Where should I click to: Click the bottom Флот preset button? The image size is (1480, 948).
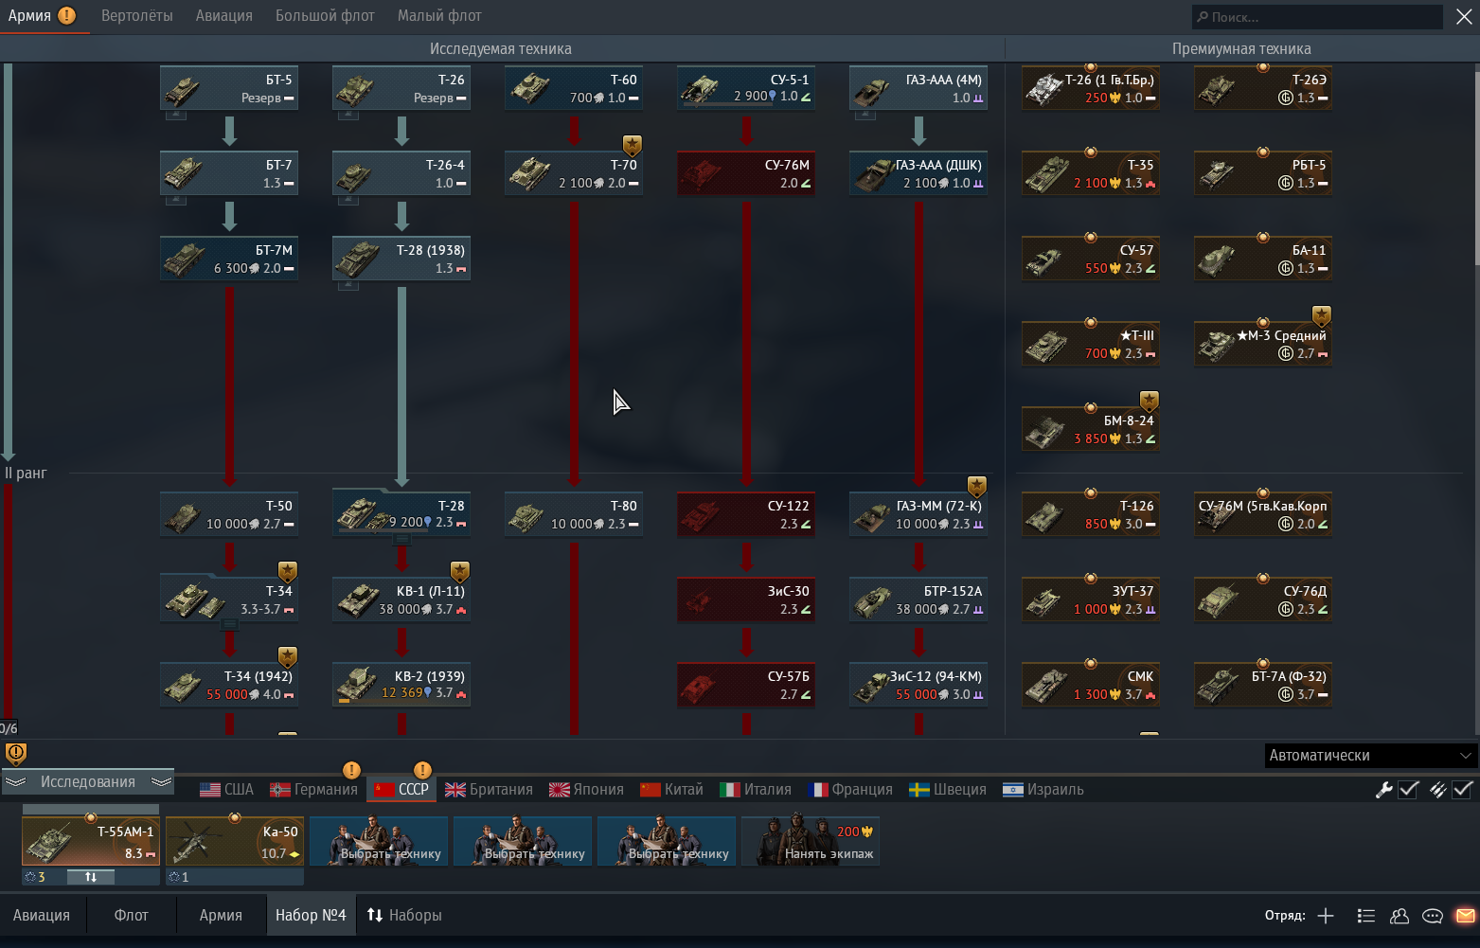point(132,915)
